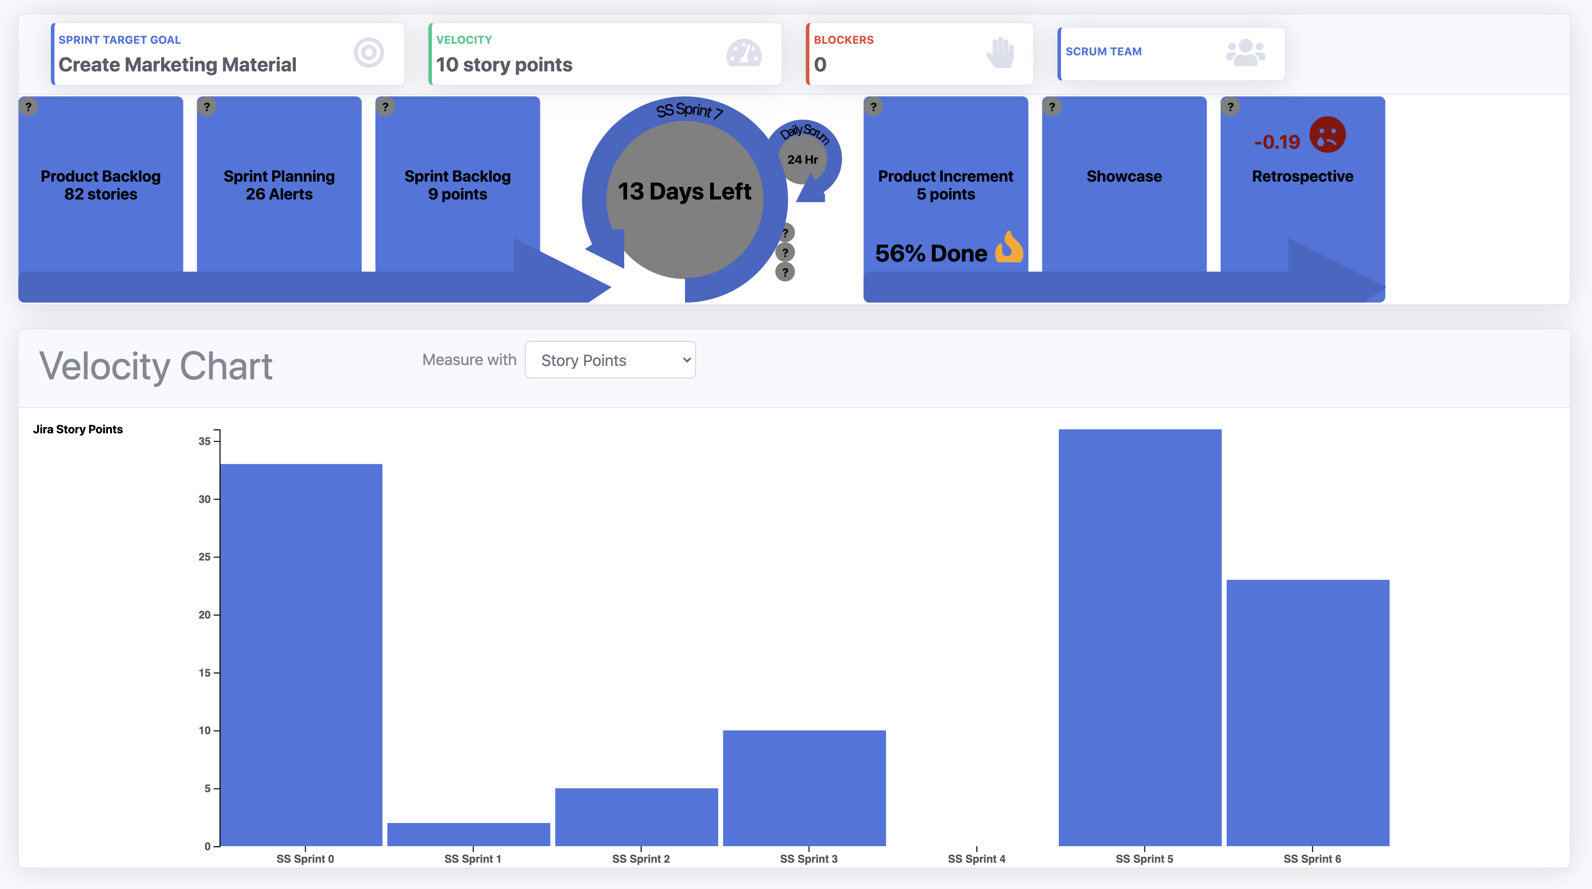The width and height of the screenshot is (1592, 889).
Task: Click the -0.19 retrospective score
Action: click(x=1277, y=142)
